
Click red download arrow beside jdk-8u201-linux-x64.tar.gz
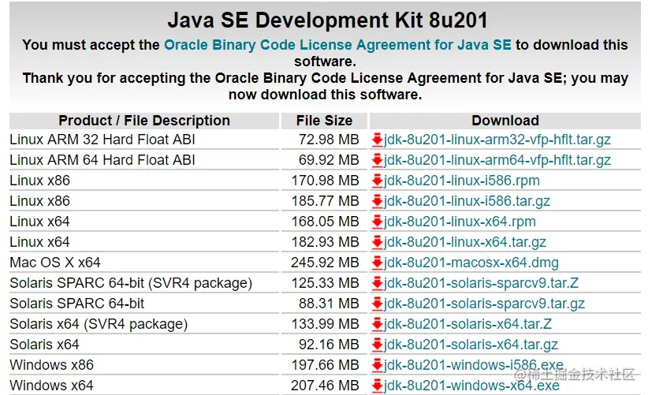coord(377,242)
